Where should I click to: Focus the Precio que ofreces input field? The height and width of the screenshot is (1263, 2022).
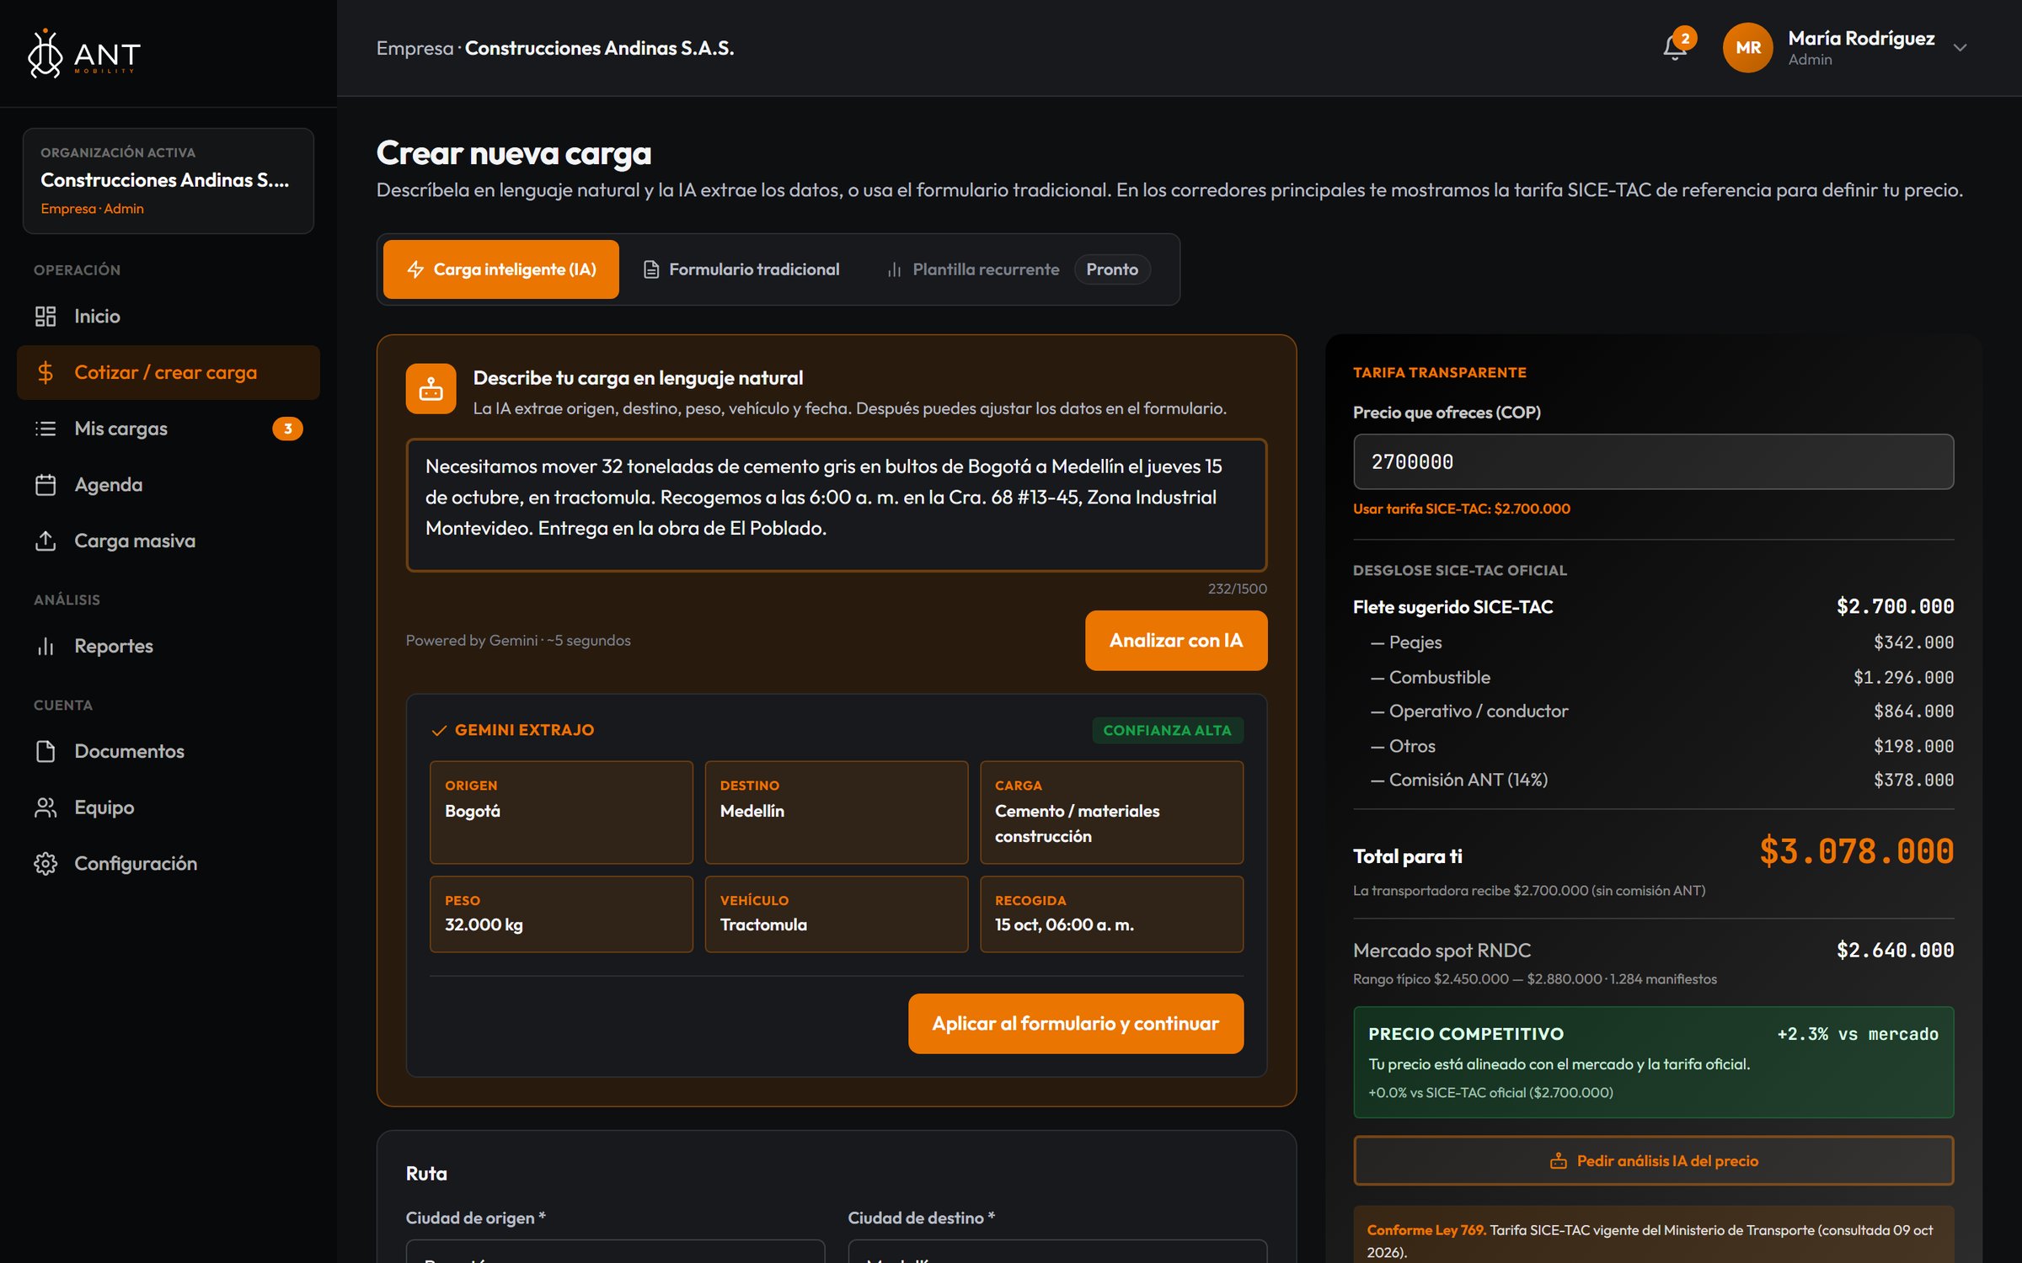[1653, 461]
